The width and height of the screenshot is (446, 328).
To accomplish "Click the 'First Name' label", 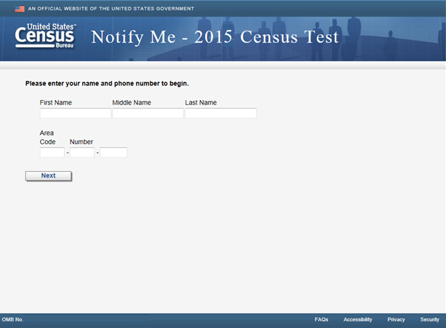I will 55,103.
